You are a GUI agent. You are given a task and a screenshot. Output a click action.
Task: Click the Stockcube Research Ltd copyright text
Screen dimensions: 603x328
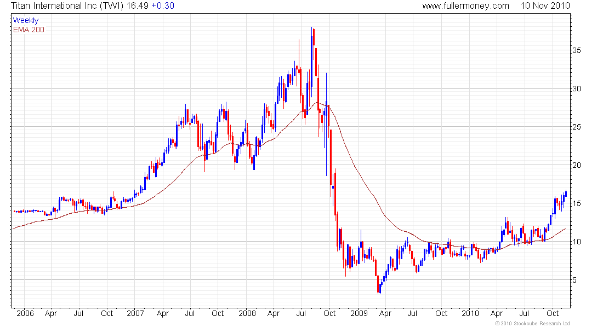[532, 324]
